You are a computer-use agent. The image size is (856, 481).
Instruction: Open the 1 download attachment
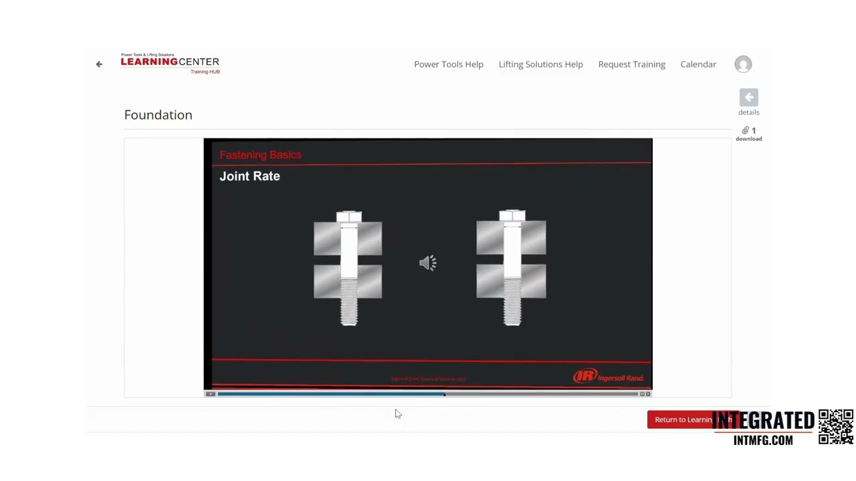point(749,134)
